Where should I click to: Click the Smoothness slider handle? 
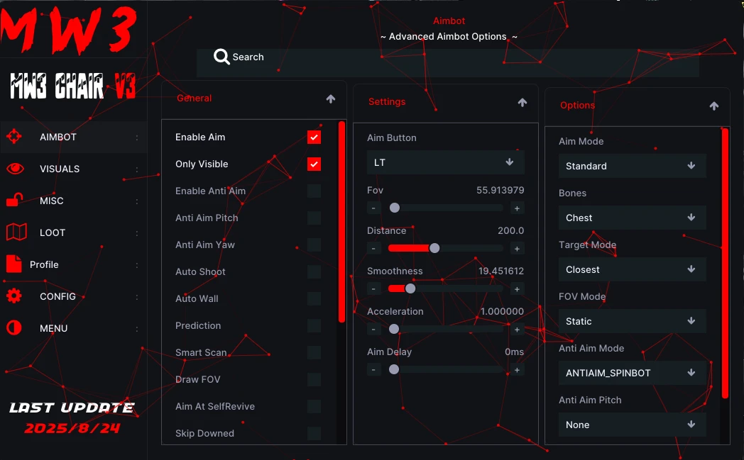coord(410,288)
